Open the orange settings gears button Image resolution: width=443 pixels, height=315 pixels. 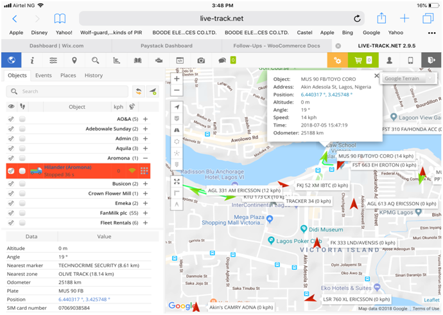click(x=336, y=60)
